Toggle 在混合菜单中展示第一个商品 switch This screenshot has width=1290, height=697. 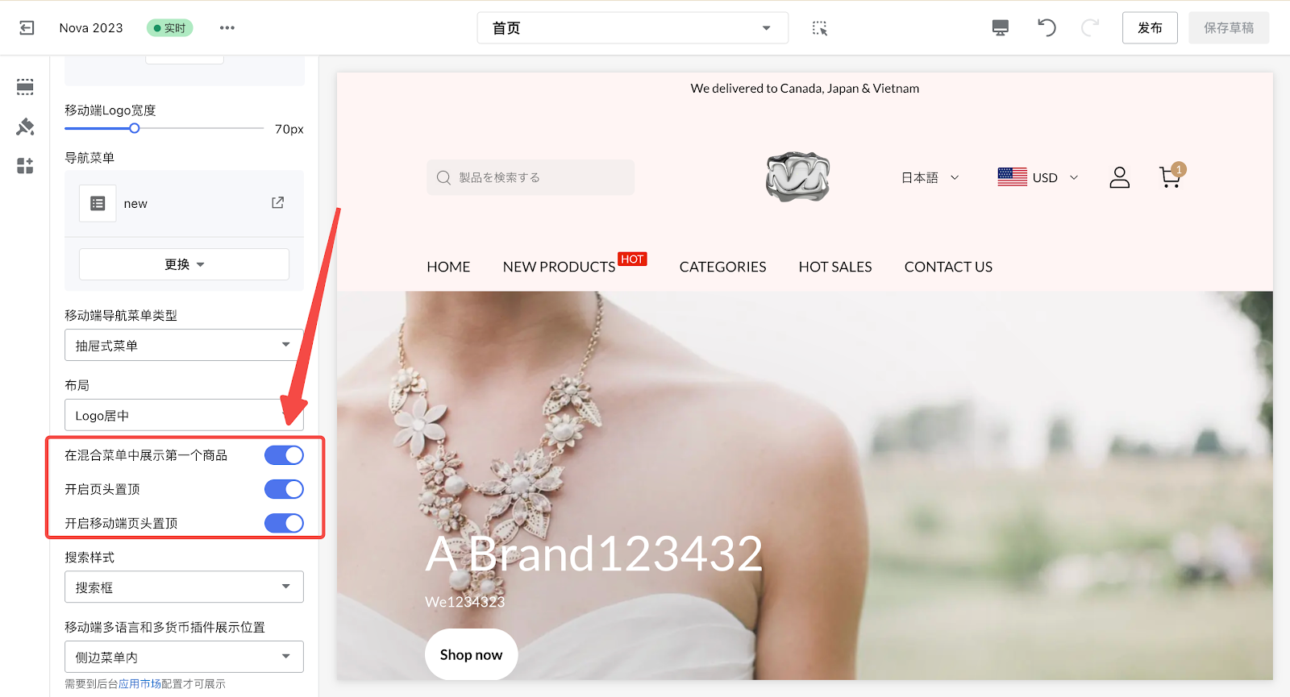284,455
